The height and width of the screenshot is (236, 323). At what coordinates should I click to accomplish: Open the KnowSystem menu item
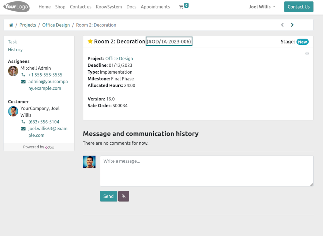pos(109,7)
